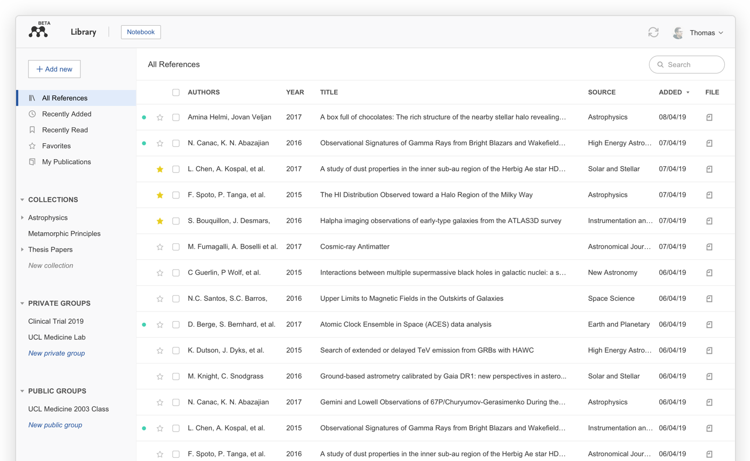
Task: Open file icon for Upper Limits to Magnetic Fields
Action: pyautogui.click(x=709, y=299)
